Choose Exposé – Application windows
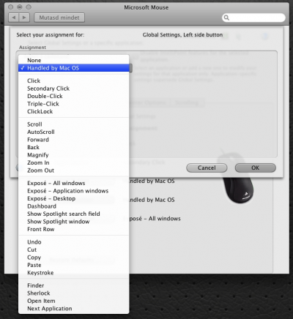The image size is (293, 319). [73, 191]
